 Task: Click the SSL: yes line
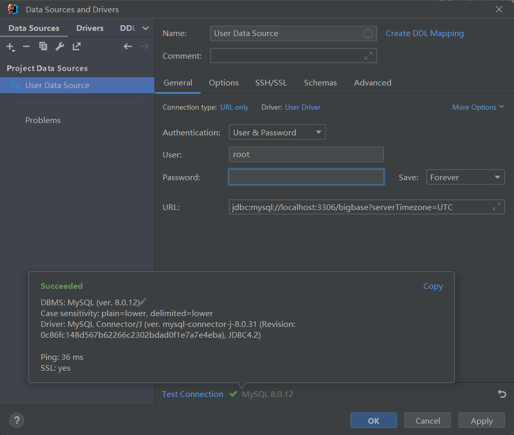[56, 368]
